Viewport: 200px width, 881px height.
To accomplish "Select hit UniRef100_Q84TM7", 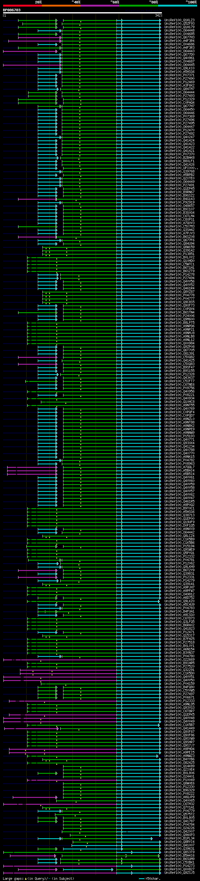I will pos(179,89).
